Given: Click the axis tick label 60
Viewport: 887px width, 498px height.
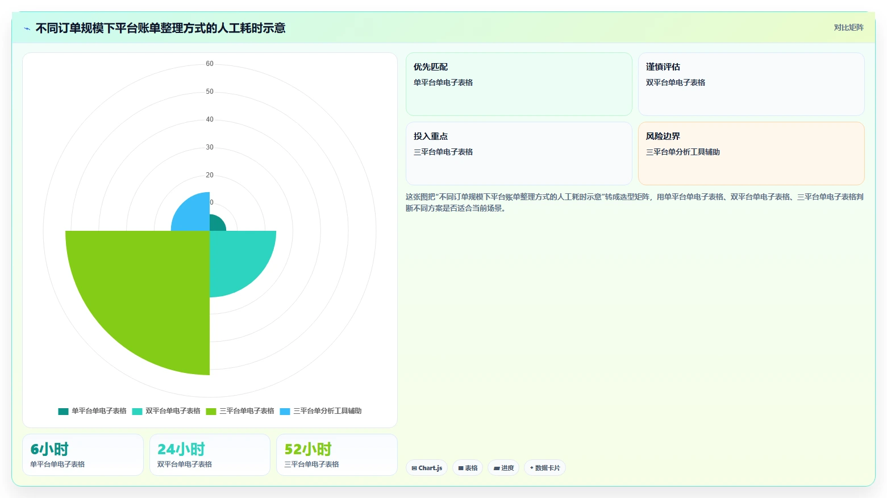Looking at the screenshot, I should (210, 64).
